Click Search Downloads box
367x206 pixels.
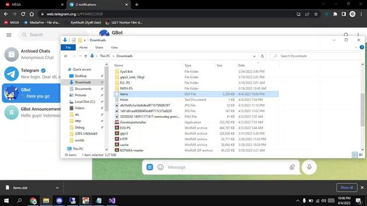(316, 56)
